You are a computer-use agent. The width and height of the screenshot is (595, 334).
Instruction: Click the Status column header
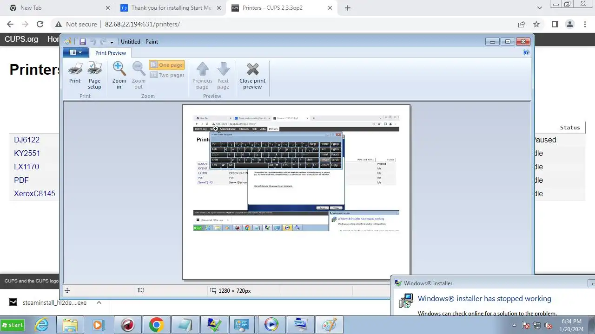570,128
